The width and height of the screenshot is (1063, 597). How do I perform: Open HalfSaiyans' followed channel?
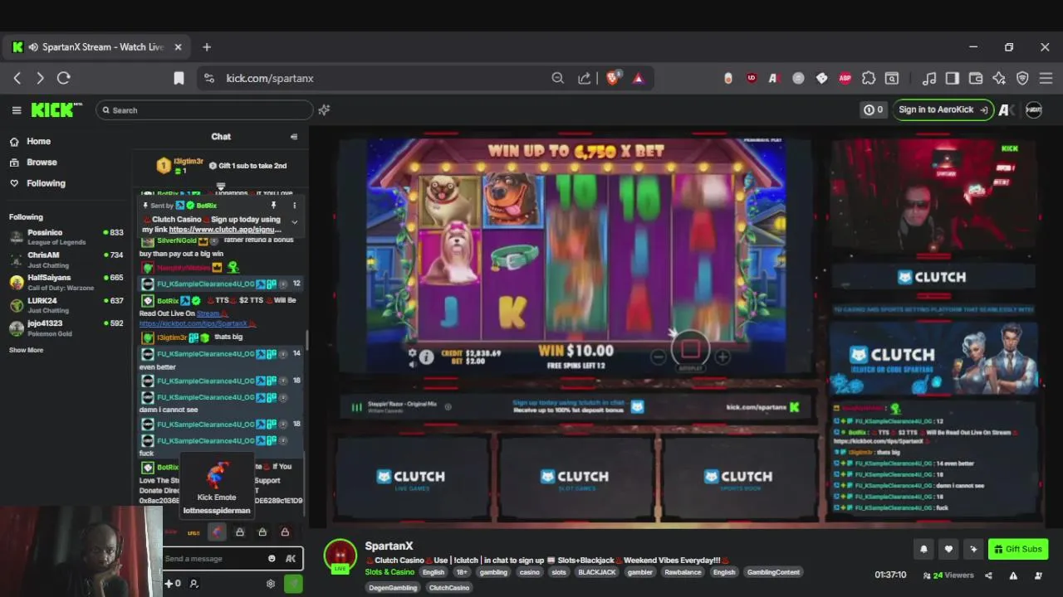tap(65, 282)
